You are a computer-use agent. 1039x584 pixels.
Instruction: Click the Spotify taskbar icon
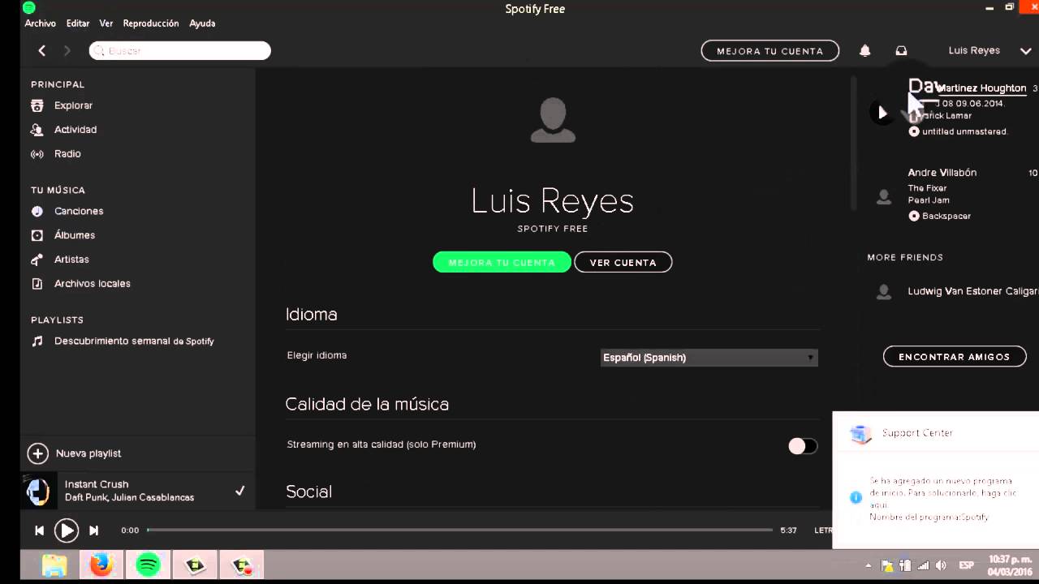149,565
